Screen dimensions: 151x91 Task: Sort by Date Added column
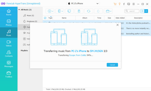pos(120,18)
